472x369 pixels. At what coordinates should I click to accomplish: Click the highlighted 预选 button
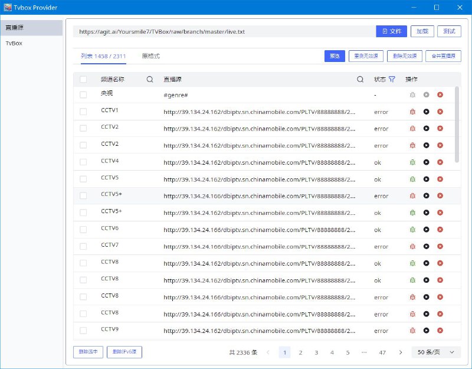coord(335,54)
